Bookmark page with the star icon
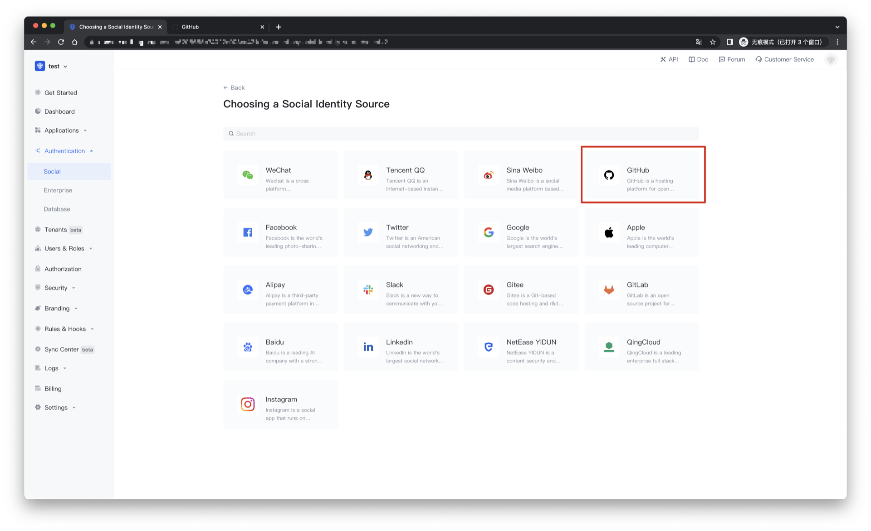This screenshot has height=531, width=871. pyautogui.click(x=713, y=42)
